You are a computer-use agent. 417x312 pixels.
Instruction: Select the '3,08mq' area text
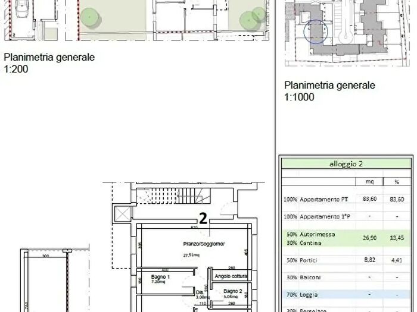203,297
